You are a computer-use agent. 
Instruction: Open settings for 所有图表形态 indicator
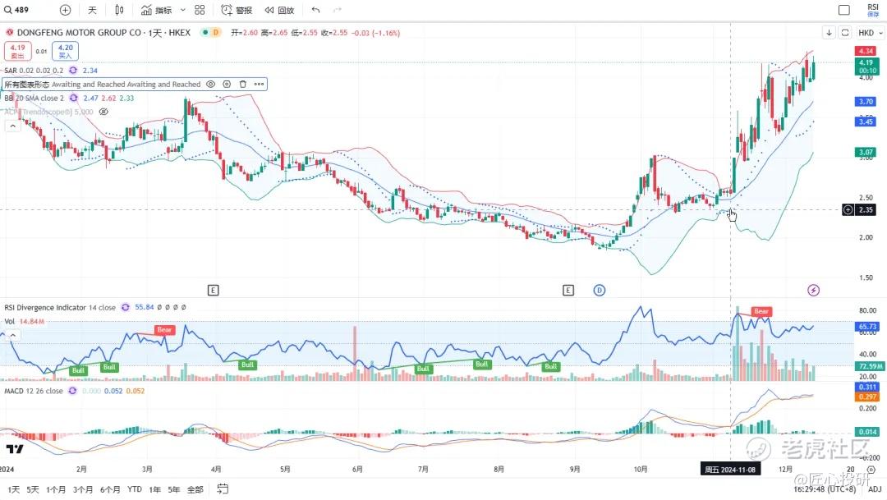227,85
